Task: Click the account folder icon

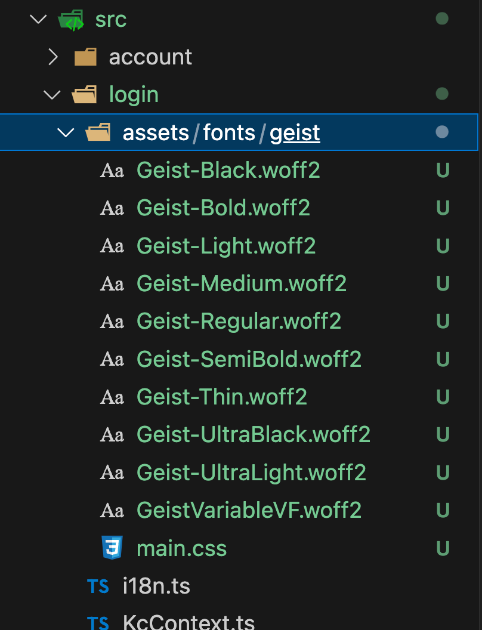Action: click(x=85, y=57)
